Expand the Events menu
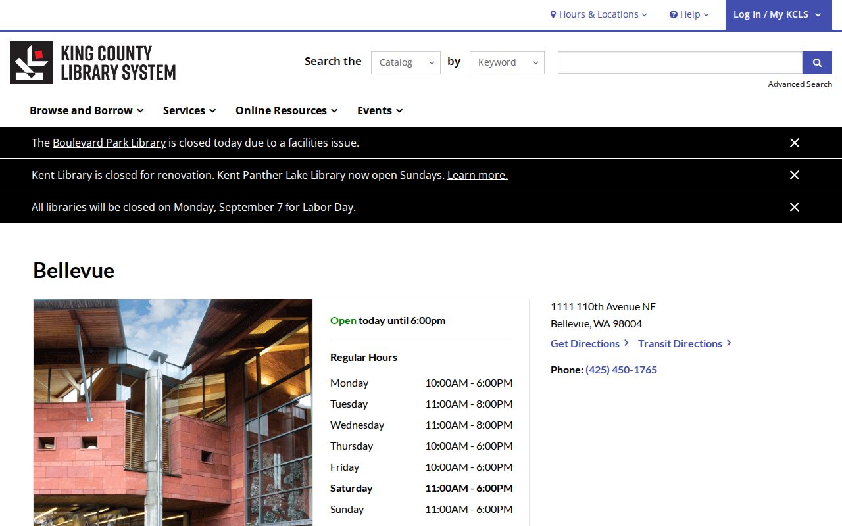 380,110
